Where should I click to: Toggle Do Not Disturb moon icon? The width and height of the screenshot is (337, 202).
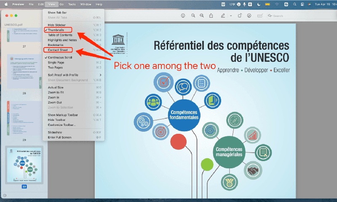[259, 4]
